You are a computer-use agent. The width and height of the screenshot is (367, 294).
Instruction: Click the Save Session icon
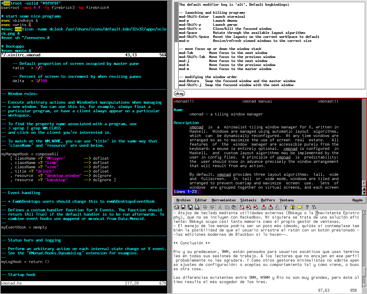(270, 207)
